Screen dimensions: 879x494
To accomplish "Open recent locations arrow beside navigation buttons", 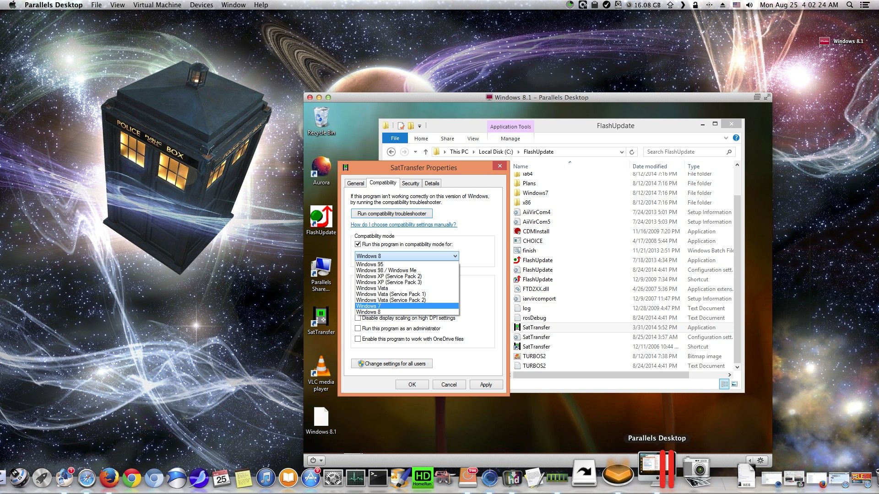I will pyautogui.click(x=415, y=152).
